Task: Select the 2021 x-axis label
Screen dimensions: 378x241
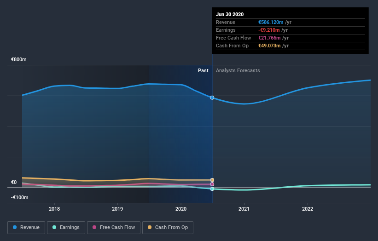Action: point(244,209)
